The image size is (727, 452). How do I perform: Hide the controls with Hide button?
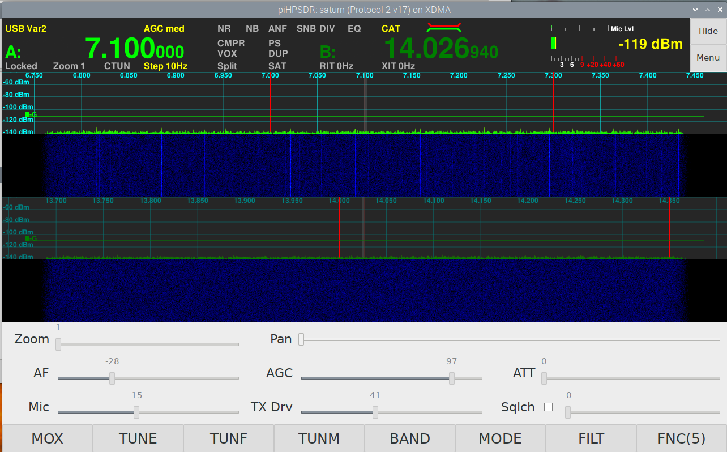click(x=708, y=31)
